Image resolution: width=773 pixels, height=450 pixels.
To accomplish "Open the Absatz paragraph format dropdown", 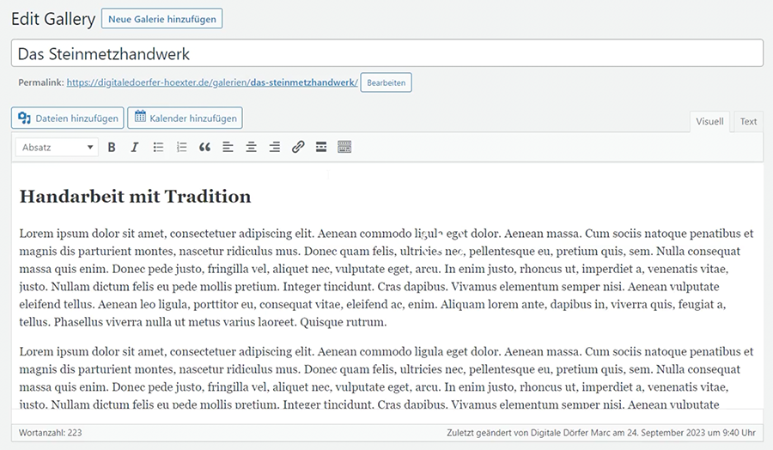I will click(x=56, y=148).
